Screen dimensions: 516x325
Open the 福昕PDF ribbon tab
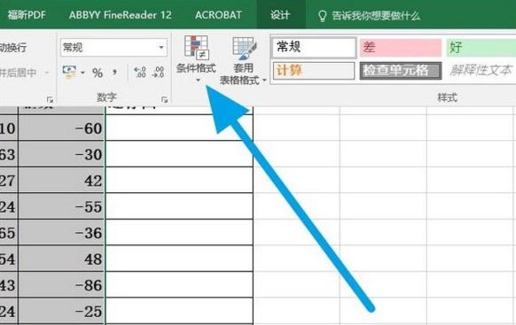pos(27,15)
